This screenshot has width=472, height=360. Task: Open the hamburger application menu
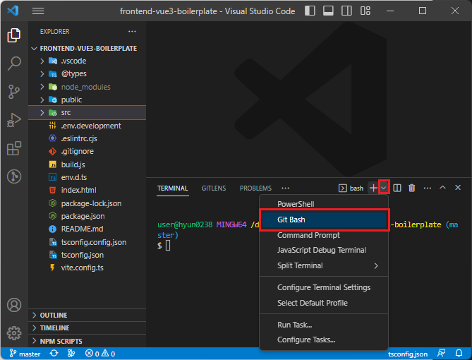38,11
